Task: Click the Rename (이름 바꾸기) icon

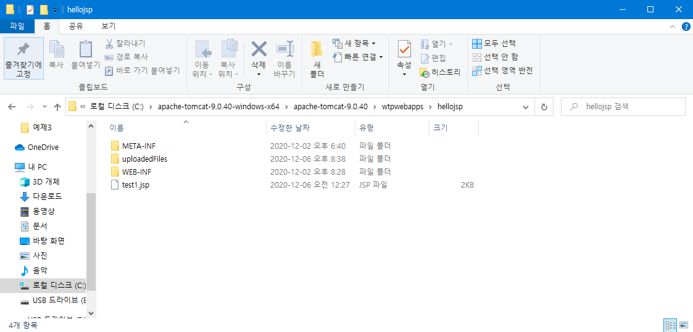Action: [284, 49]
